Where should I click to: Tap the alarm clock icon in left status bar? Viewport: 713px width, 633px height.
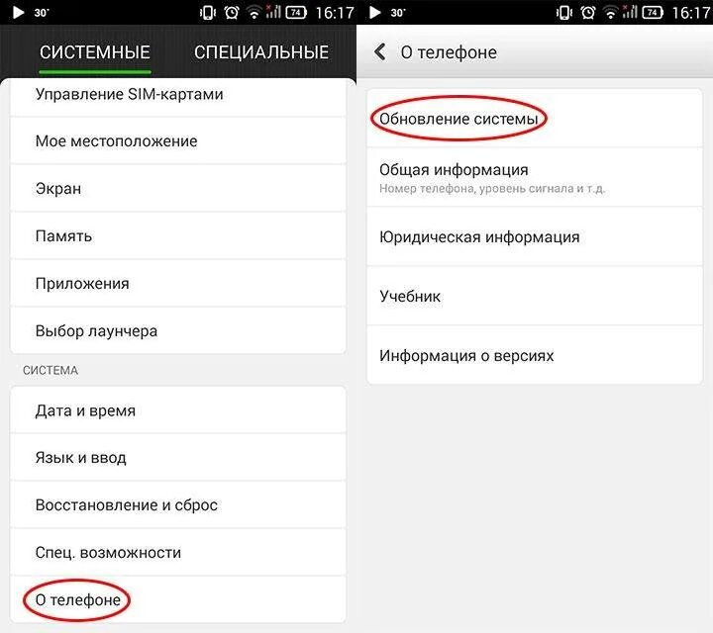pyautogui.click(x=232, y=12)
